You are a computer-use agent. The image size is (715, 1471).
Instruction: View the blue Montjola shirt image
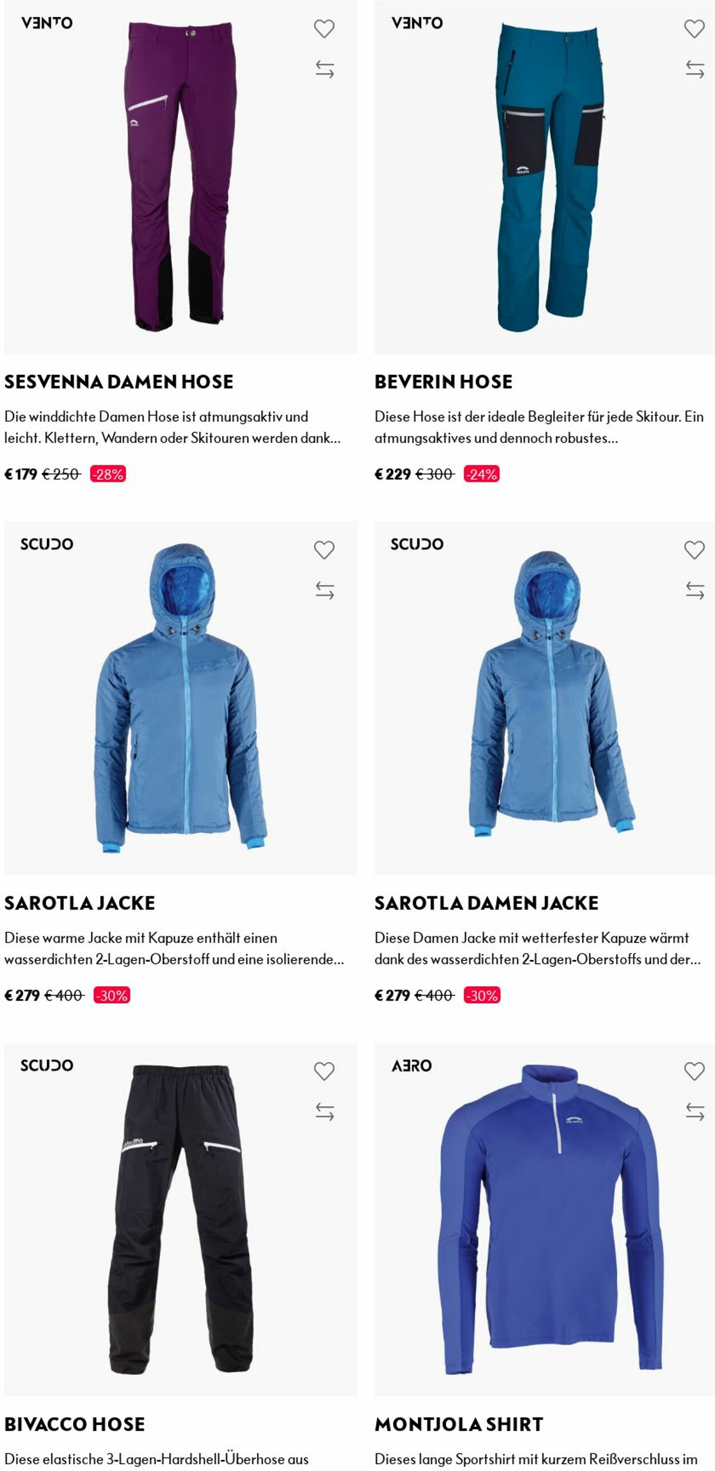[544, 1220]
